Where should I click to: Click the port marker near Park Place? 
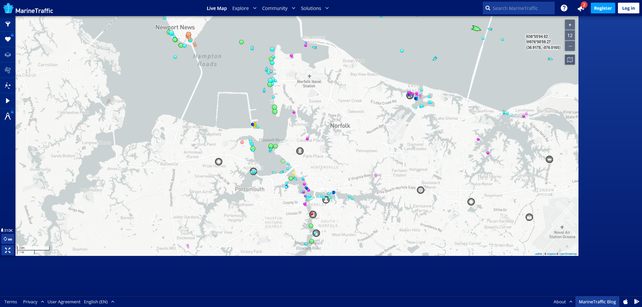(300, 151)
